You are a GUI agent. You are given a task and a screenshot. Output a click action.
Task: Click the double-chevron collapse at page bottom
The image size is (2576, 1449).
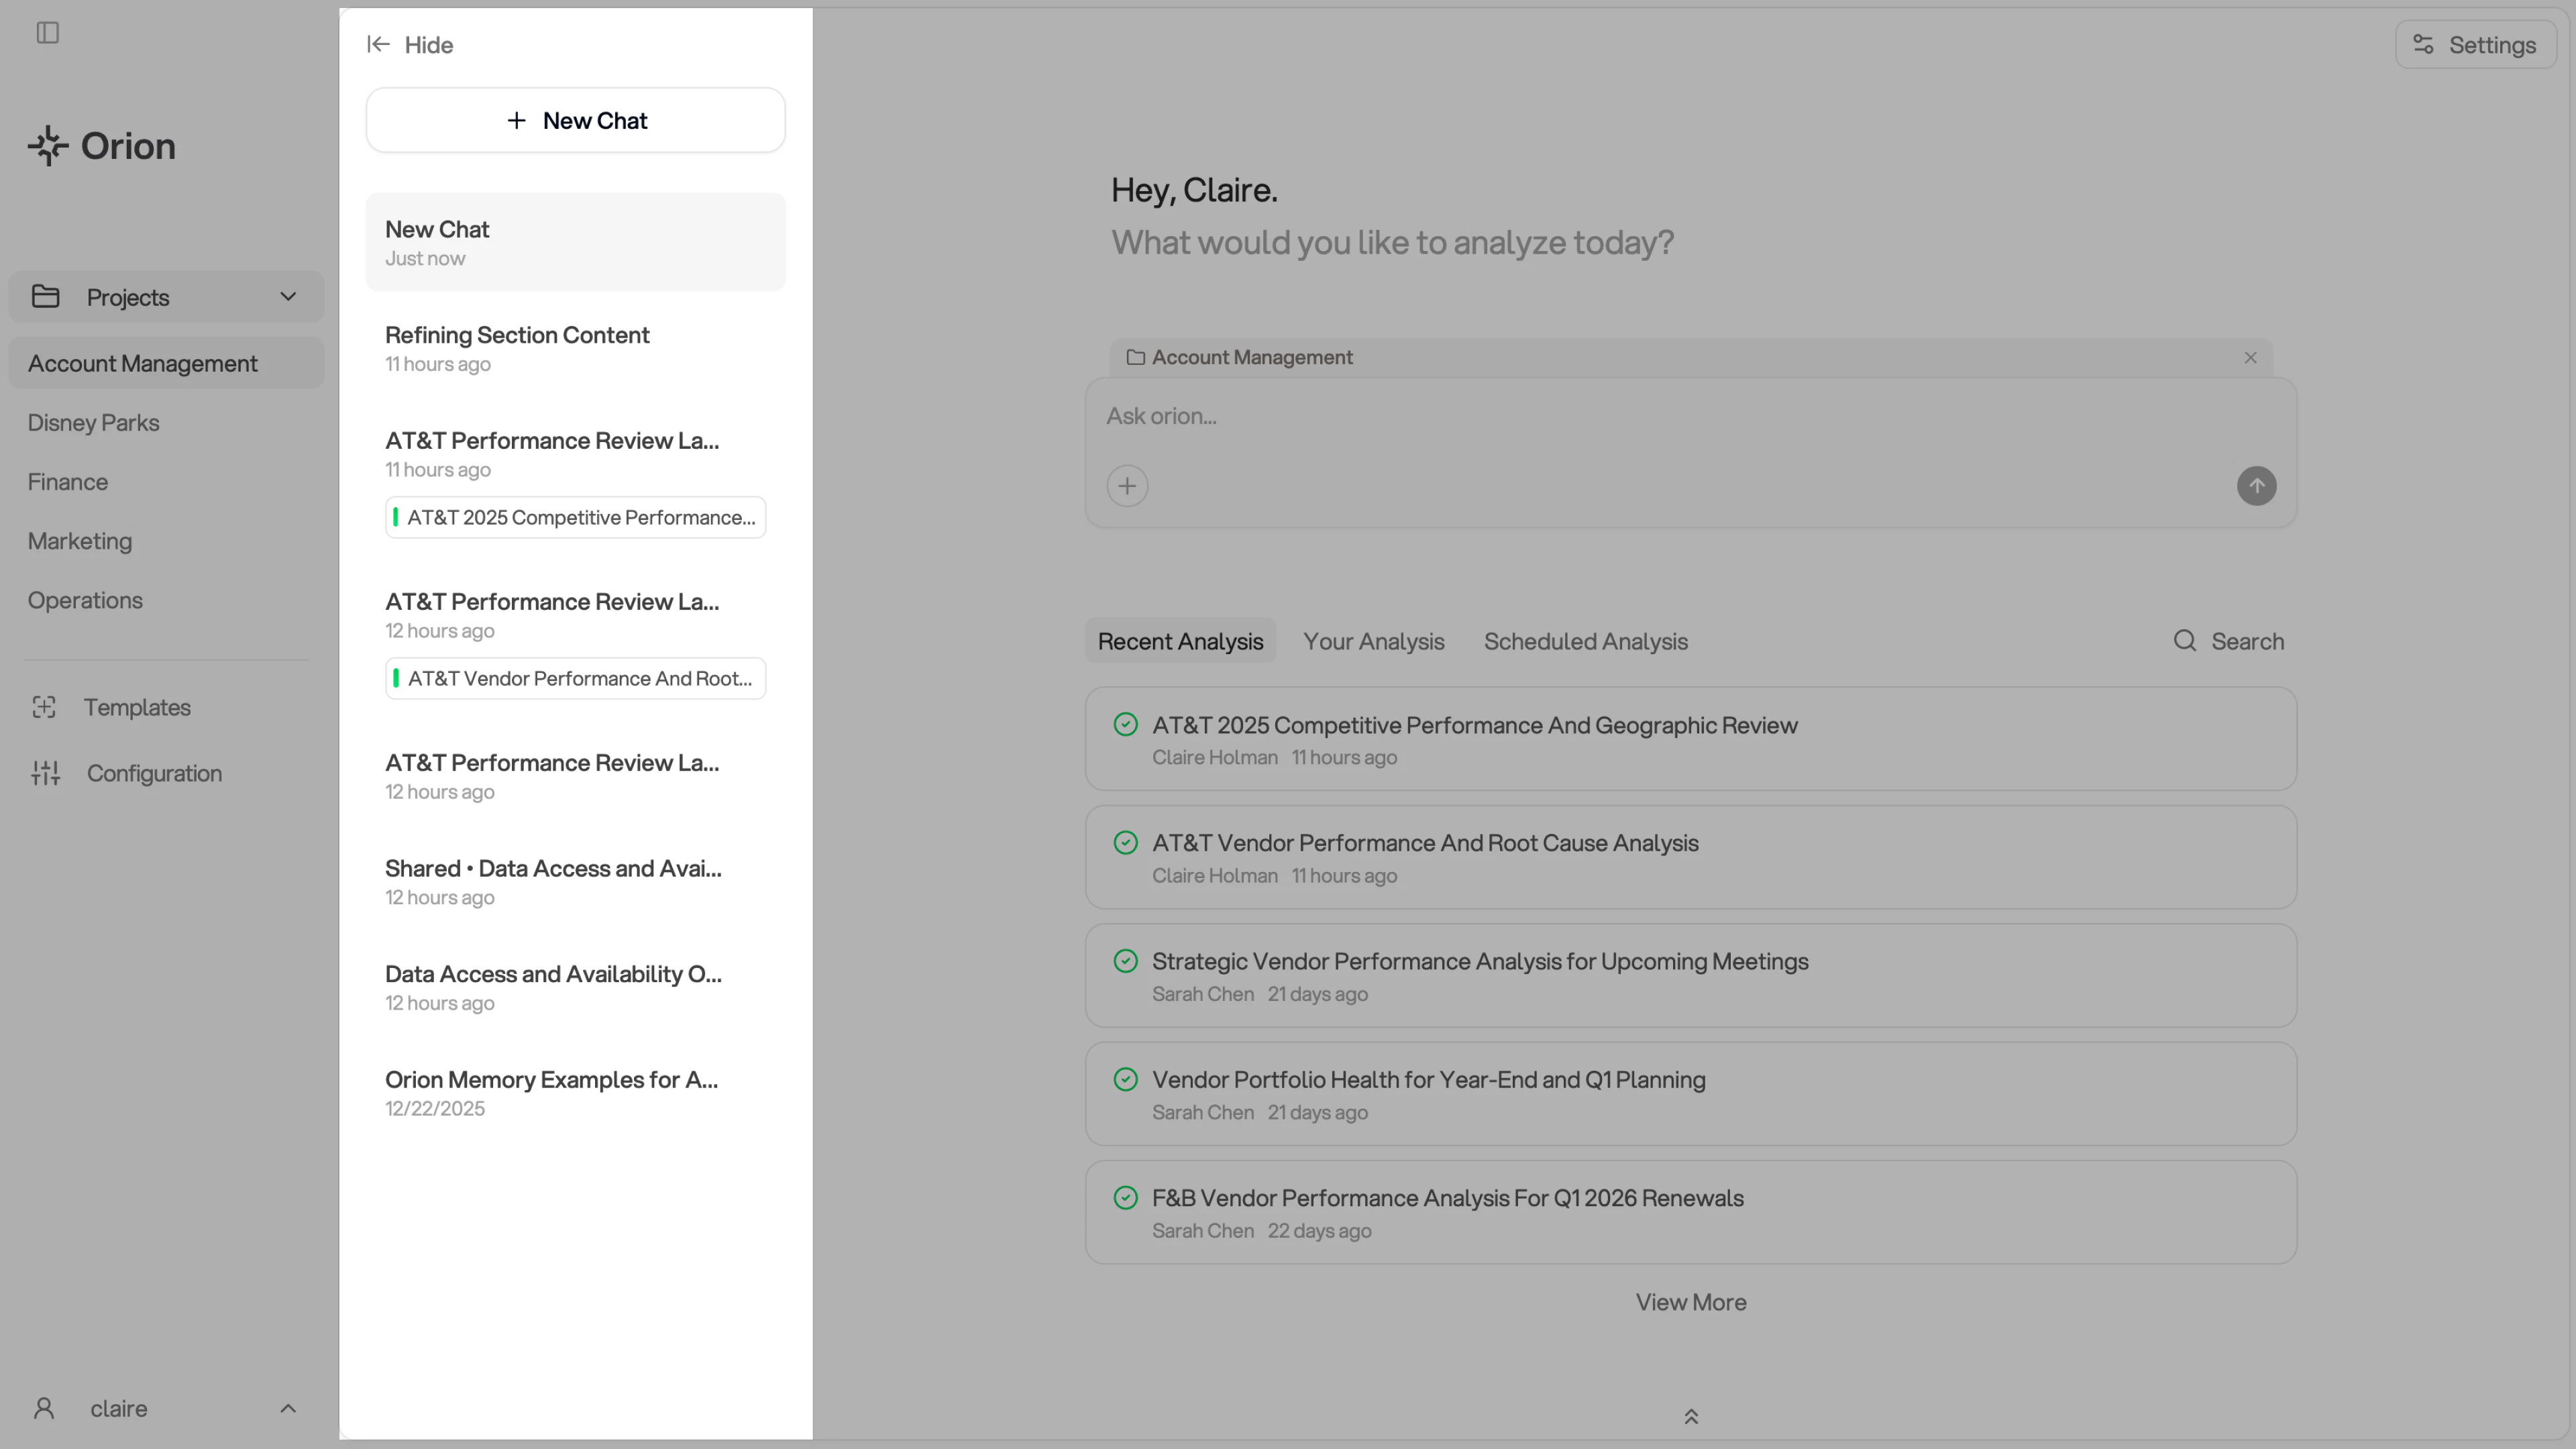pyautogui.click(x=1691, y=1416)
